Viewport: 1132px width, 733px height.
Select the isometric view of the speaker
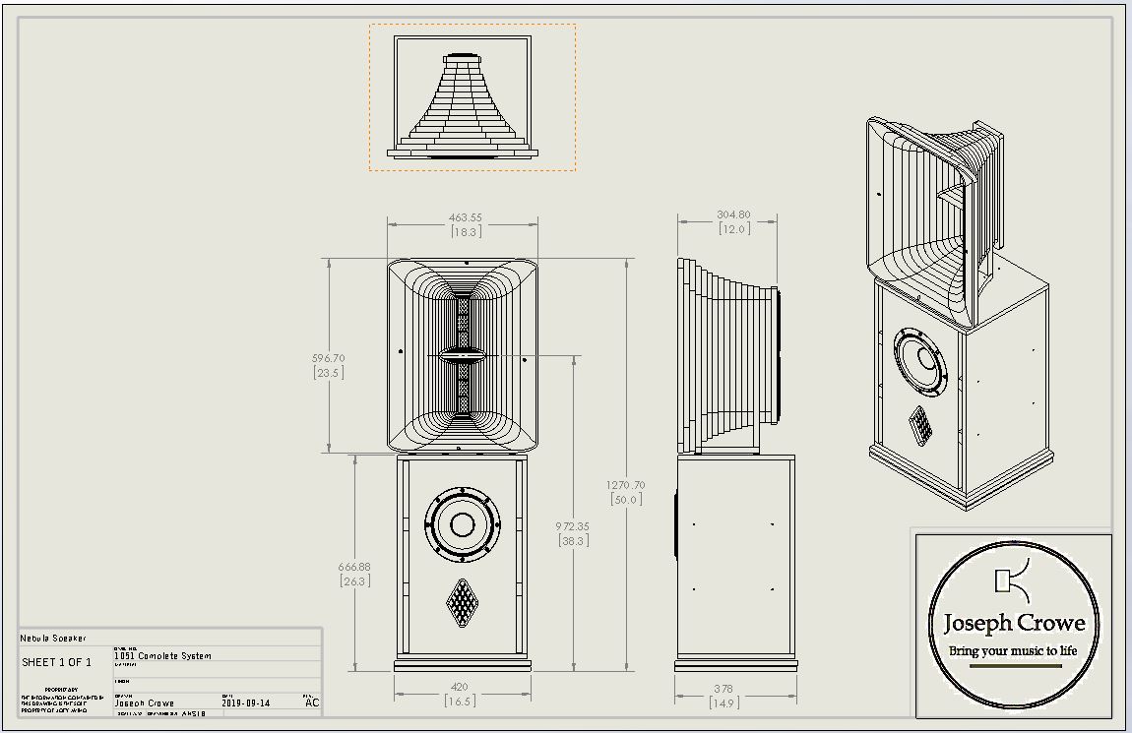pos(959,312)
